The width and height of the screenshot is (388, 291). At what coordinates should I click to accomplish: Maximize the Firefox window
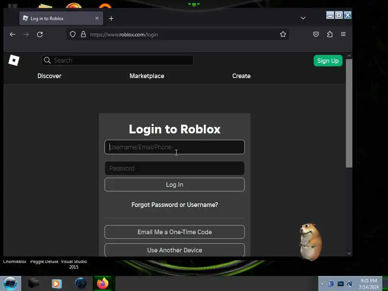tap(339, 15)
